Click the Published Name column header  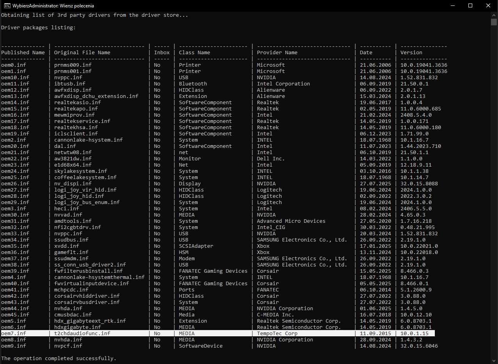click(x=23, y=53)
